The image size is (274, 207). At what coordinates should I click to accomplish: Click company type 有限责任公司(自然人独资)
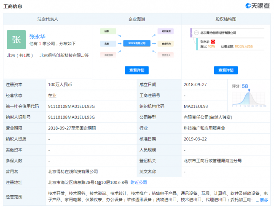(208, 117)
